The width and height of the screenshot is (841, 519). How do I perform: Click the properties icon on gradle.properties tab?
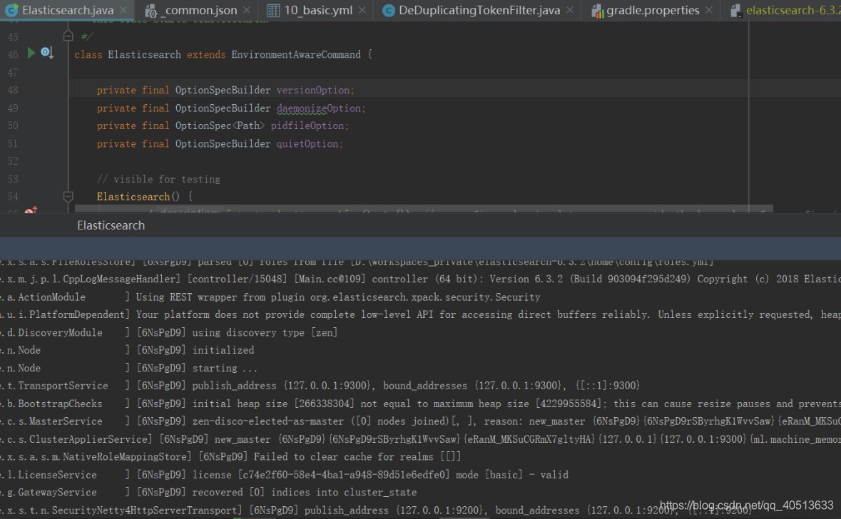point(597,10)
